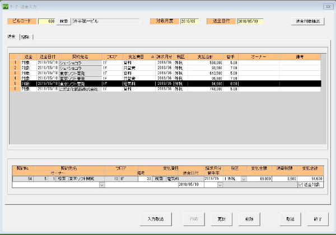Click the sort arrow in 支払費目 header
Screen dimensions: 336x235
(x=152, y=57)
